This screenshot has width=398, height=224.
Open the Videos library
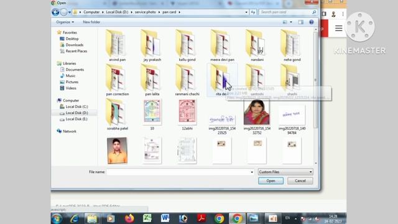pyautogui.click(x=71, y=88)
